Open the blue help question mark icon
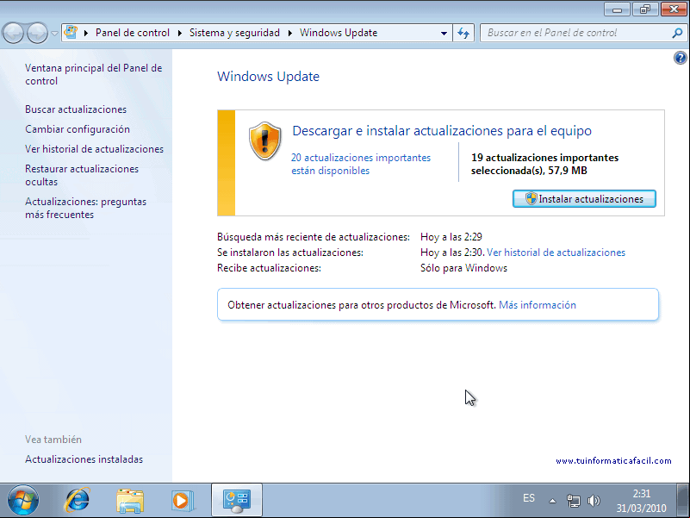 [x=681, y=58]
